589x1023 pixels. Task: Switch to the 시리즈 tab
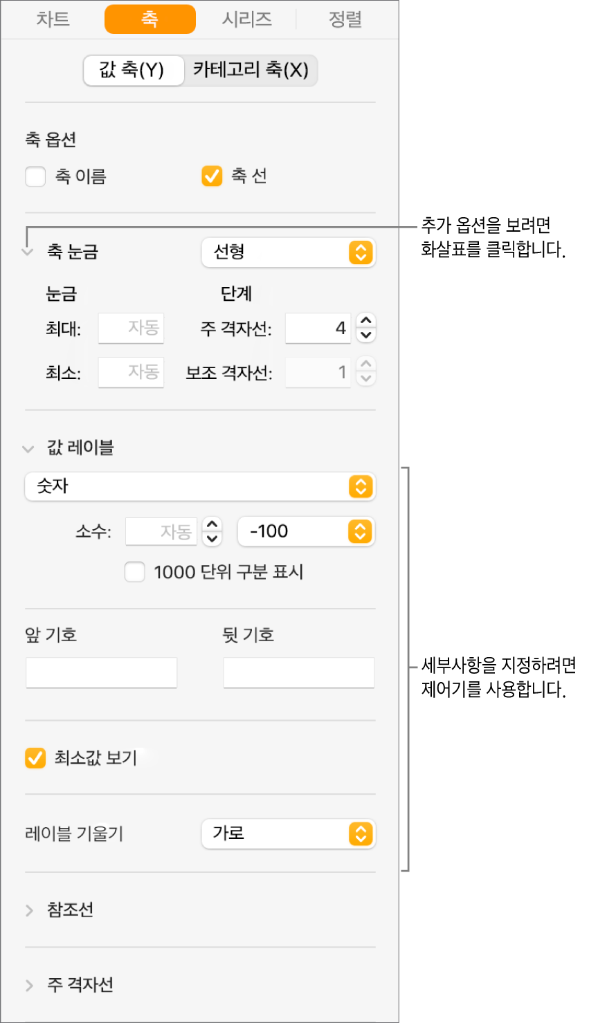click(246, 19)
